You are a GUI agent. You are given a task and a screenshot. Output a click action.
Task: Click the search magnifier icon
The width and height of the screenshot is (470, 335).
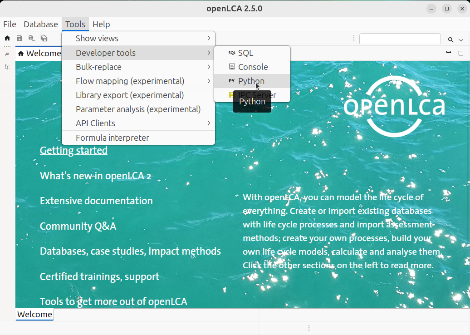tap(450, 39)
